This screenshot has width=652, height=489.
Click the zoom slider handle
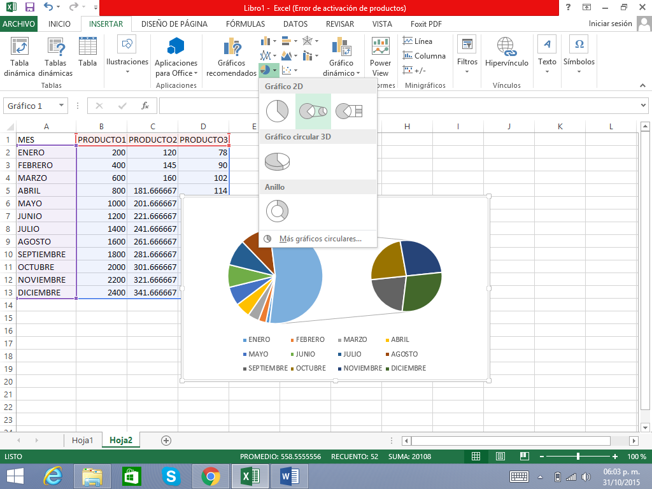[x=578, y=457]
